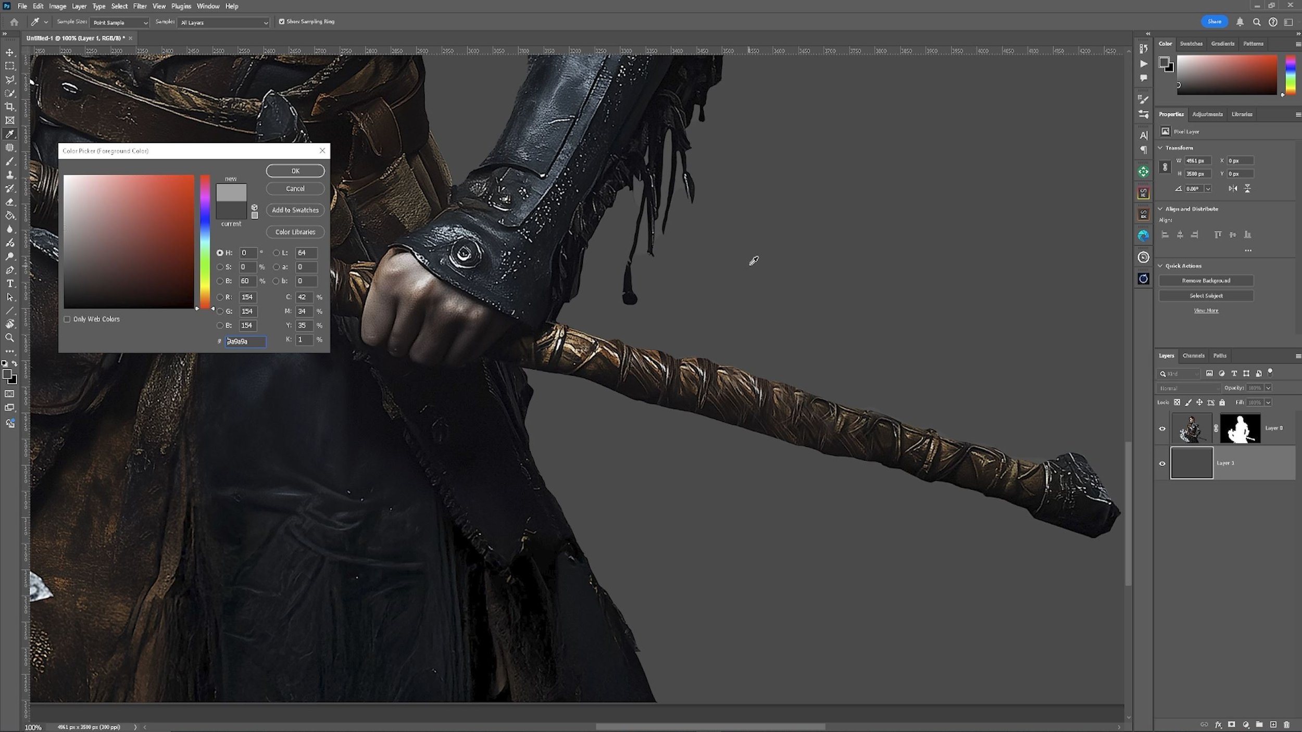
Task: Switch to the Channels tab
Action: [1193, 356]
